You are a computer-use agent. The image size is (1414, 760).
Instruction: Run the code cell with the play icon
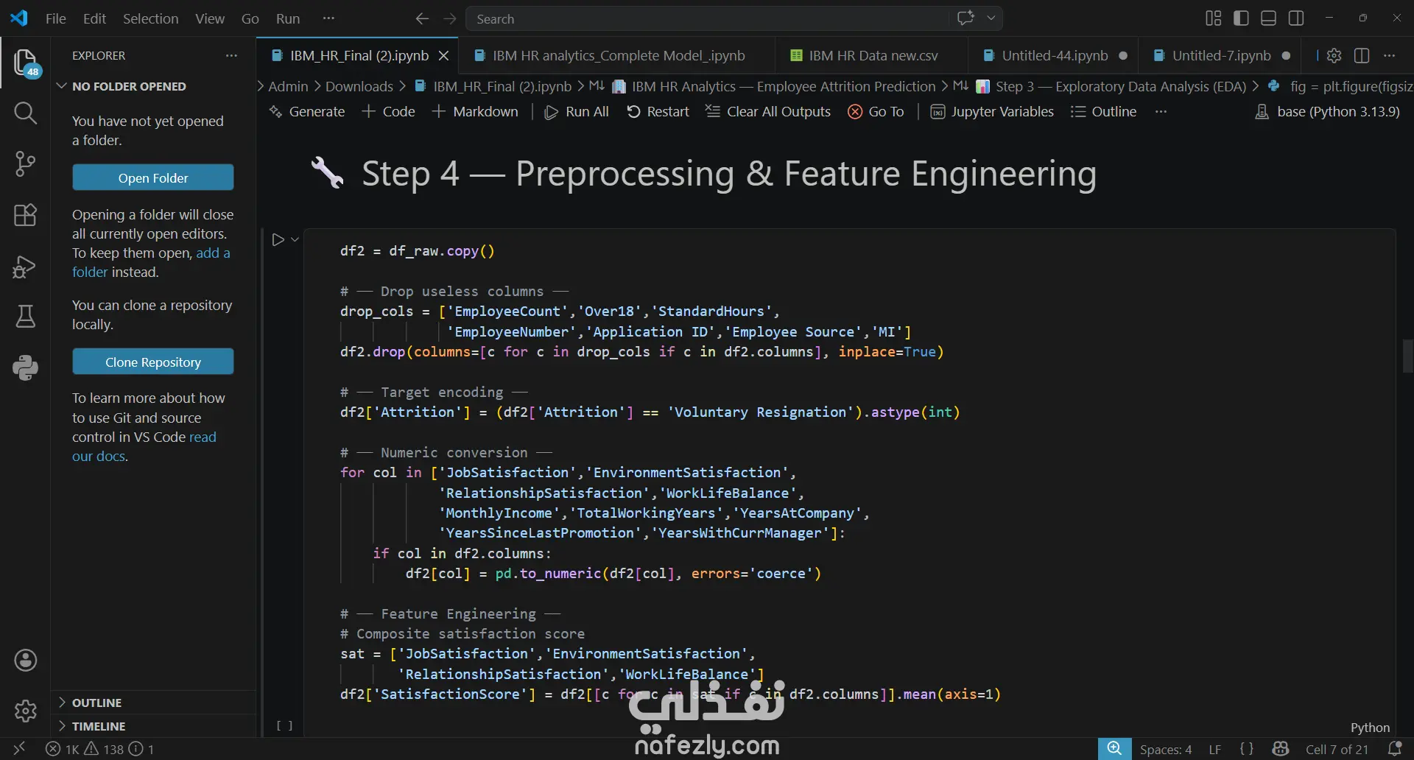coord(278,239)
